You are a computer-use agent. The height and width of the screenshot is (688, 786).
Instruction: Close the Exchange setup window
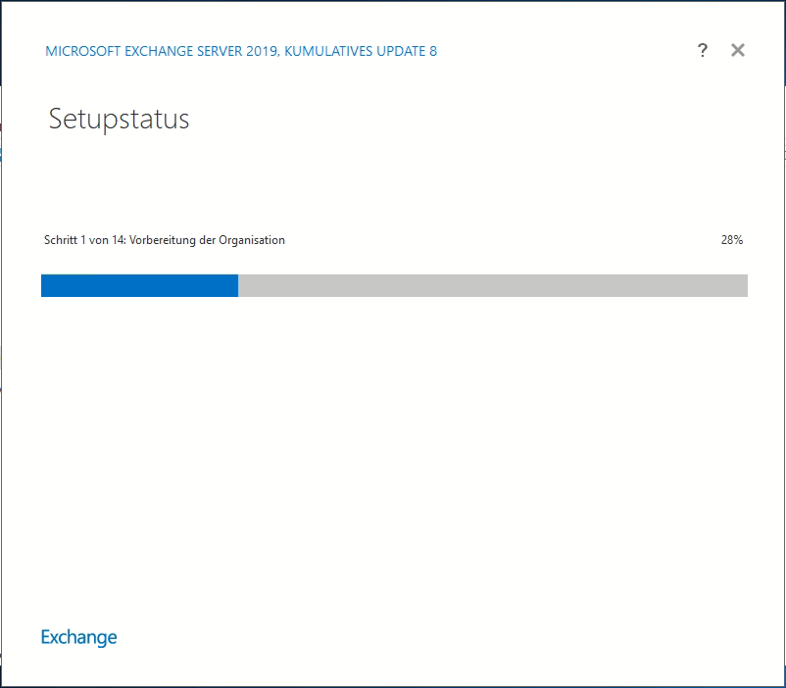738,50
